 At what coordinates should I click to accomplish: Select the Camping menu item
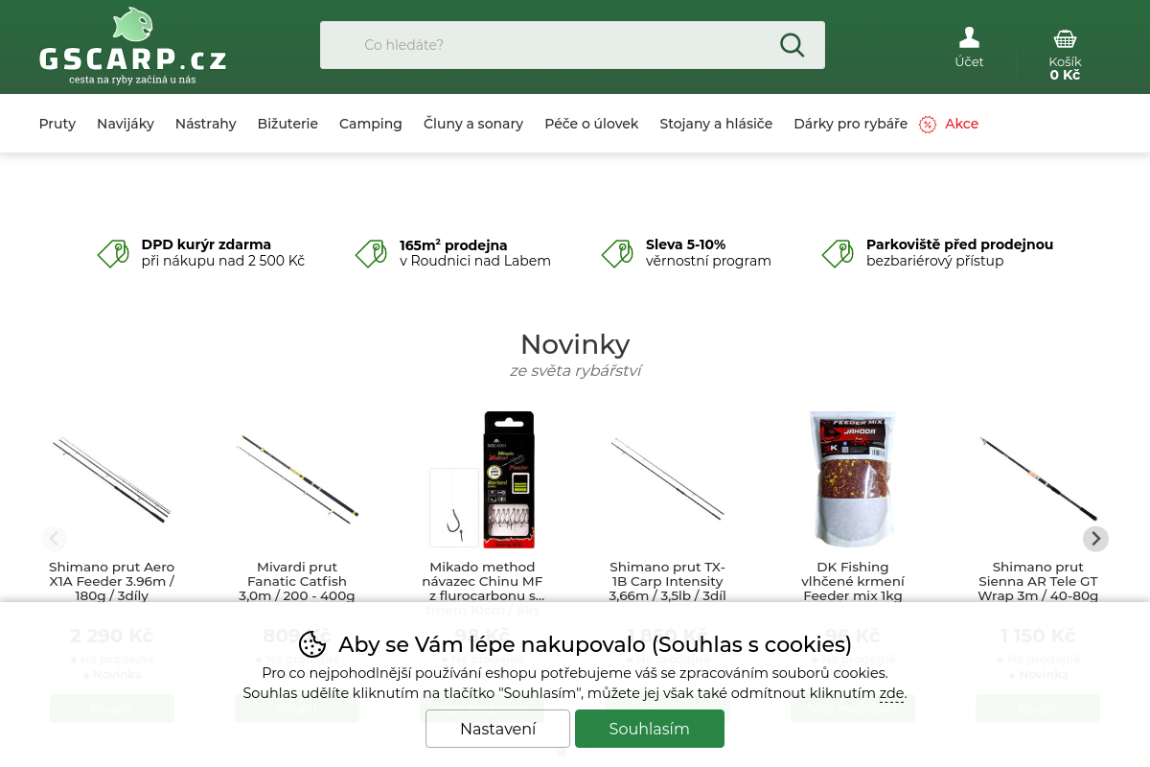click(371, 124)
